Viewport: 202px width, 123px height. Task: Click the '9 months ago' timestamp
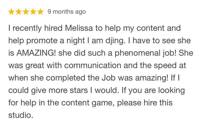[67, 12]
